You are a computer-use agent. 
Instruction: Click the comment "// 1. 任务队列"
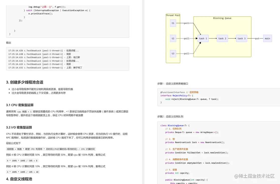coord(173,129)
